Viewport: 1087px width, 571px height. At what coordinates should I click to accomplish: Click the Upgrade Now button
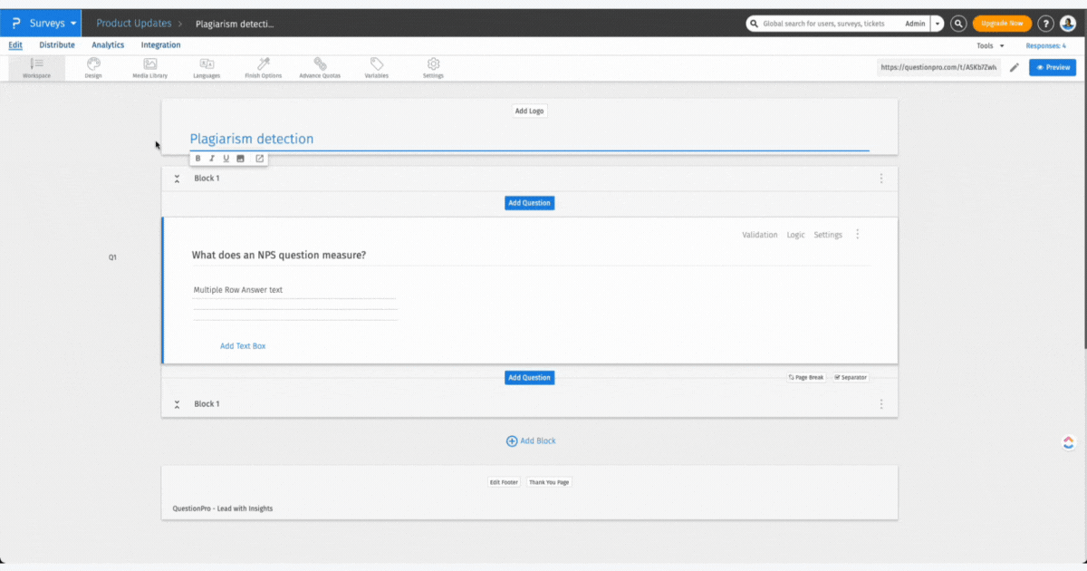pos(1002,24)
